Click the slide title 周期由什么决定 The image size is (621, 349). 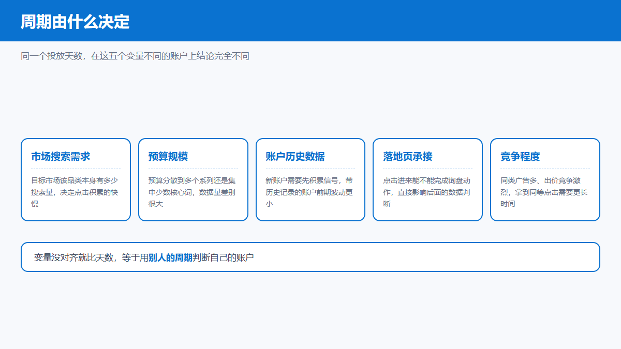tap(75, 22)
